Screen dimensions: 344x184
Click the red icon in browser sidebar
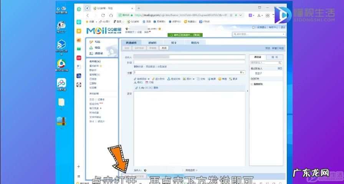pyautogui.click(x=79, y=58)
